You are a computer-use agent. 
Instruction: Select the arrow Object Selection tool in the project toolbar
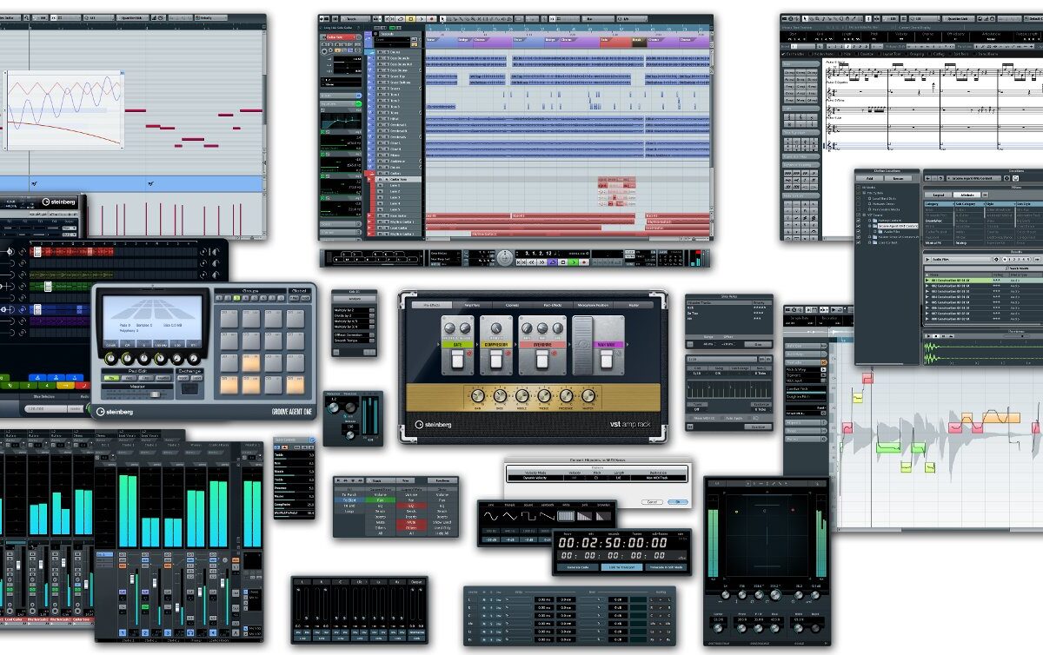pos(442,18)
